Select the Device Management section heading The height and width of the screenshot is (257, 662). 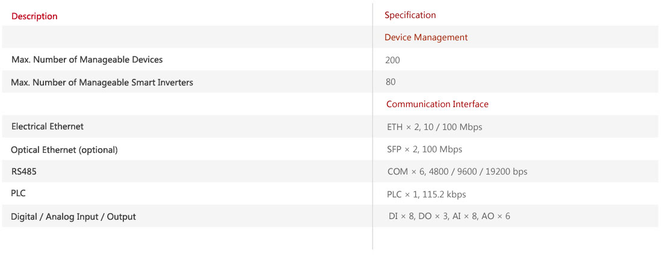(x=426, y=37)
